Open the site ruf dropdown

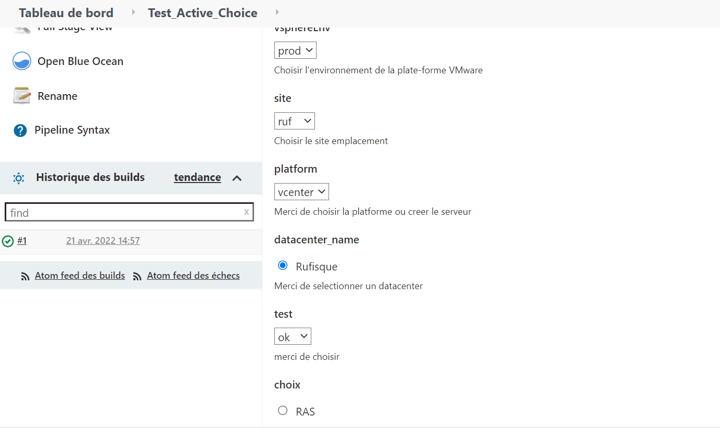coord(295,121)
